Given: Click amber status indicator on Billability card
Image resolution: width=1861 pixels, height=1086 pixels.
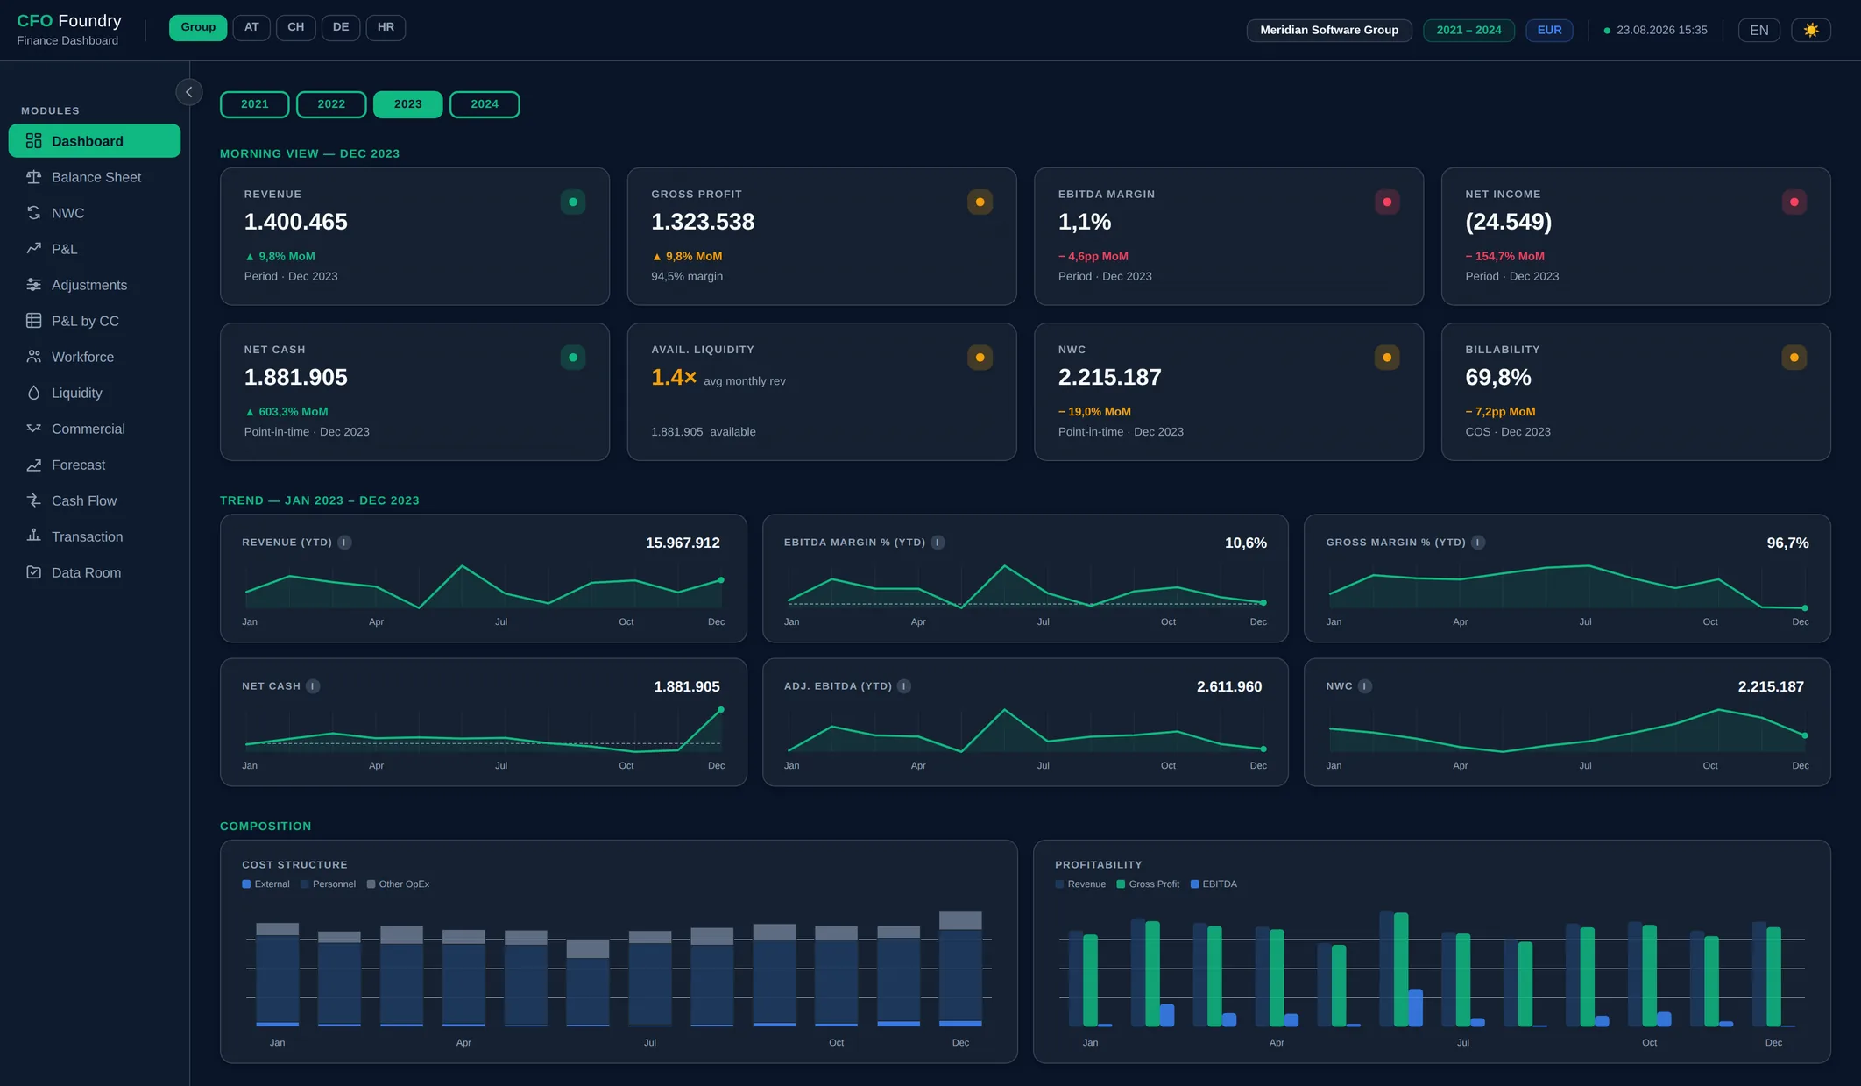Looking at the screenshot, I should pos(1794,358).
